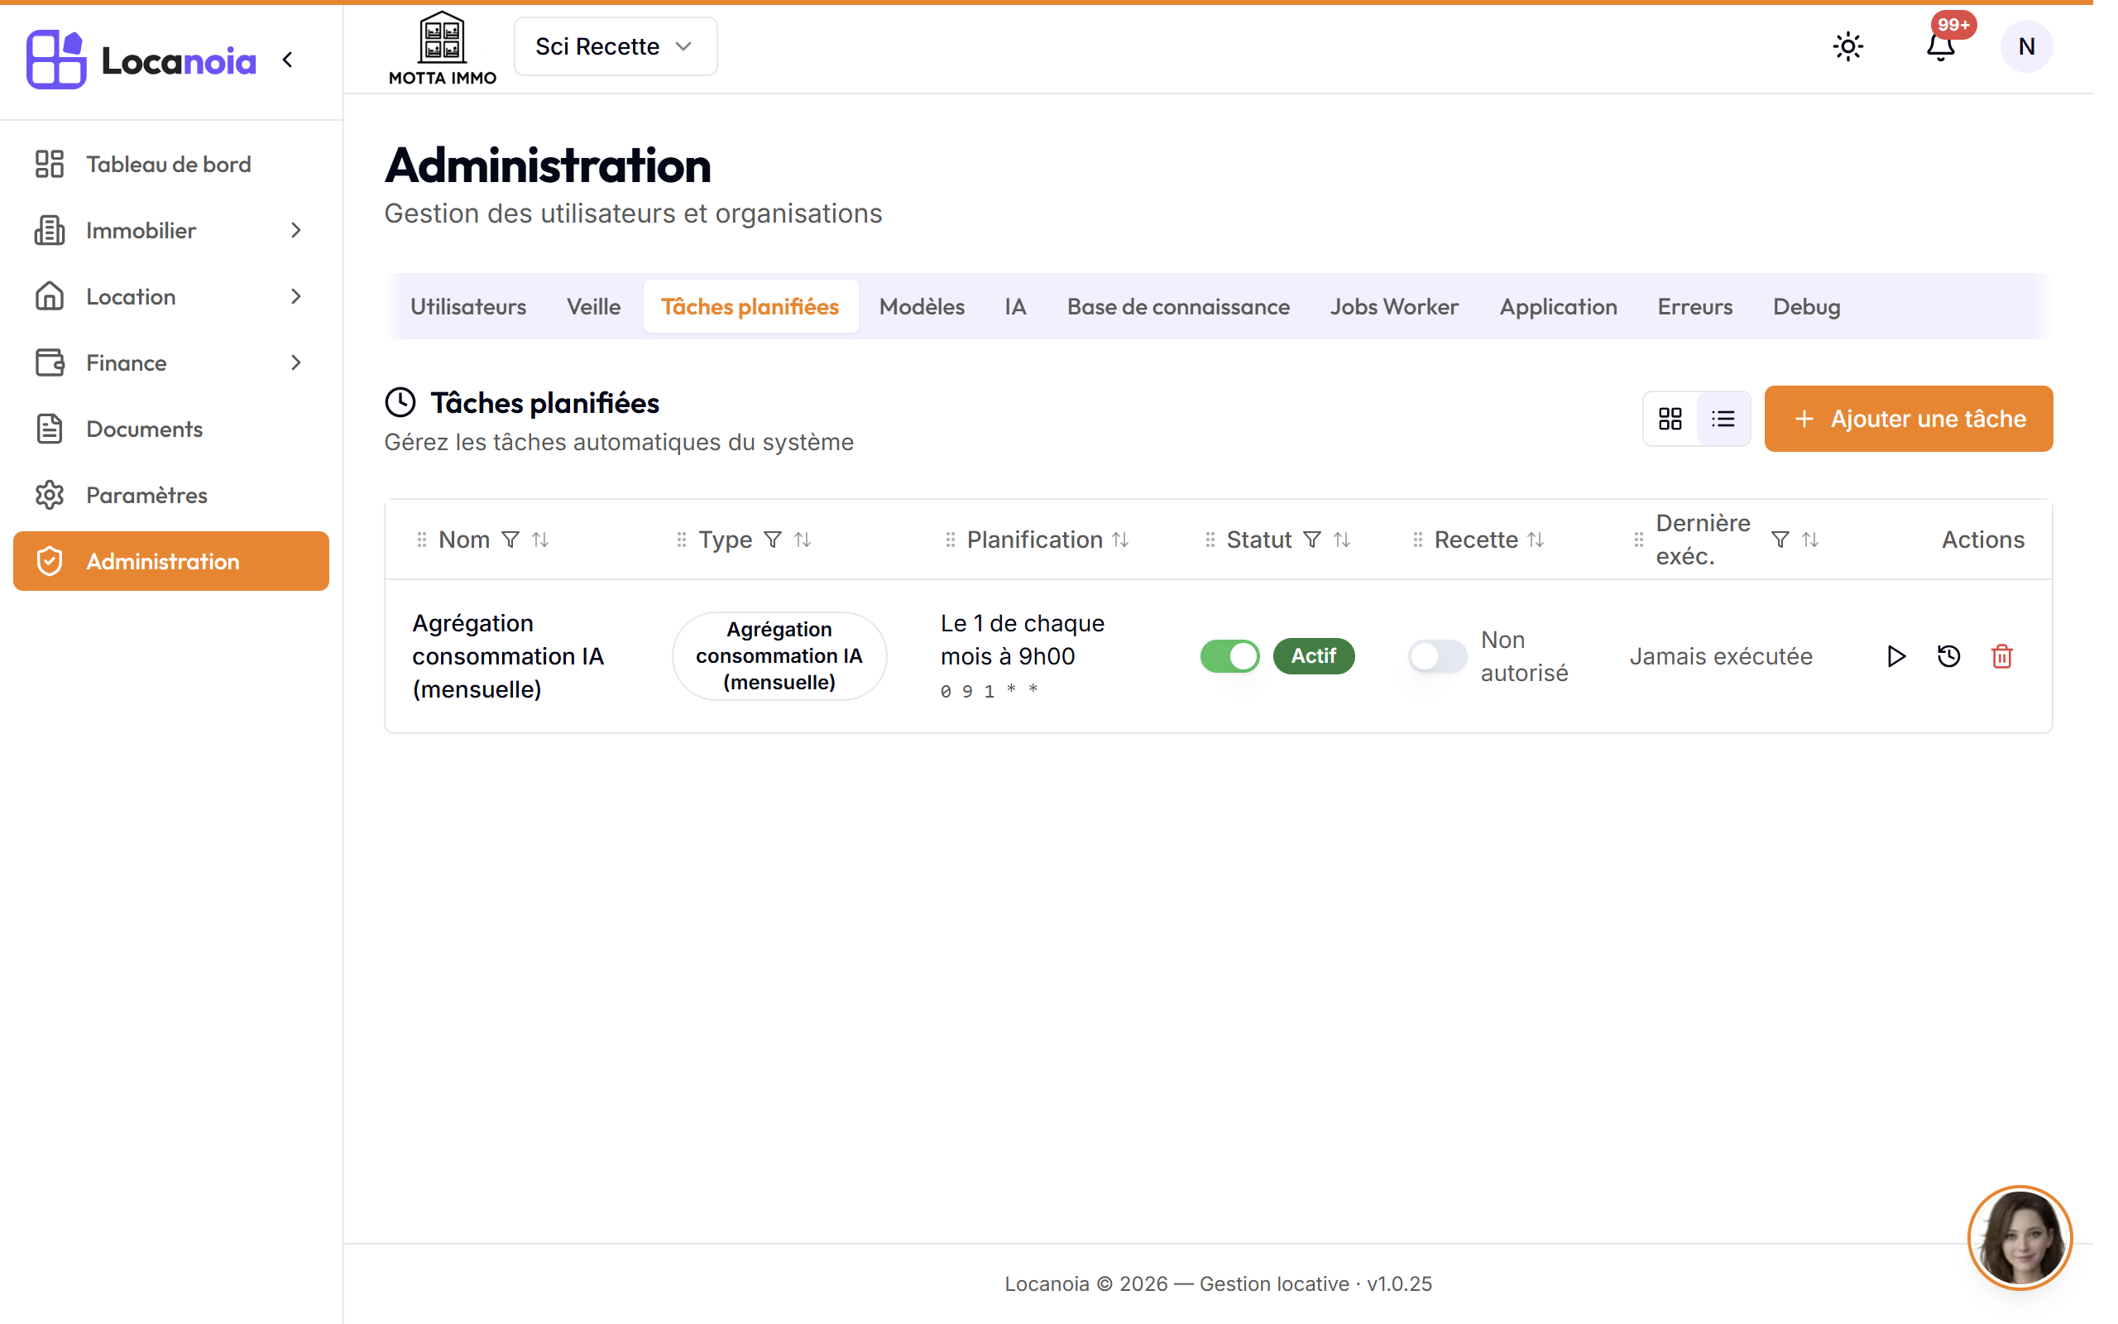The width and height of the screenshot is (2118, 1324).
Task: Click the Le 1 de chaque mois à 9h00 cell
Action: point(1023,639)
